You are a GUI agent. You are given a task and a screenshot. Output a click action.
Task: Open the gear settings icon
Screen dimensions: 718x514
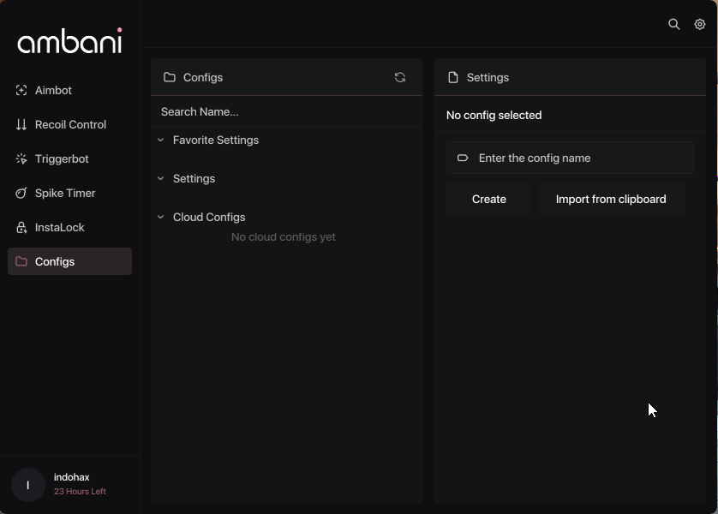pyautogui.click(x=700, y=24)
